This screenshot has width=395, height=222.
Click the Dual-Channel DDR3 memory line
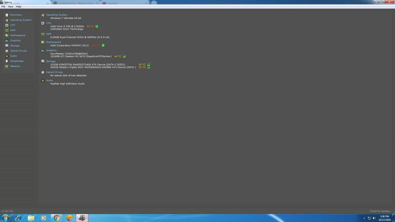tap(80, 37)
